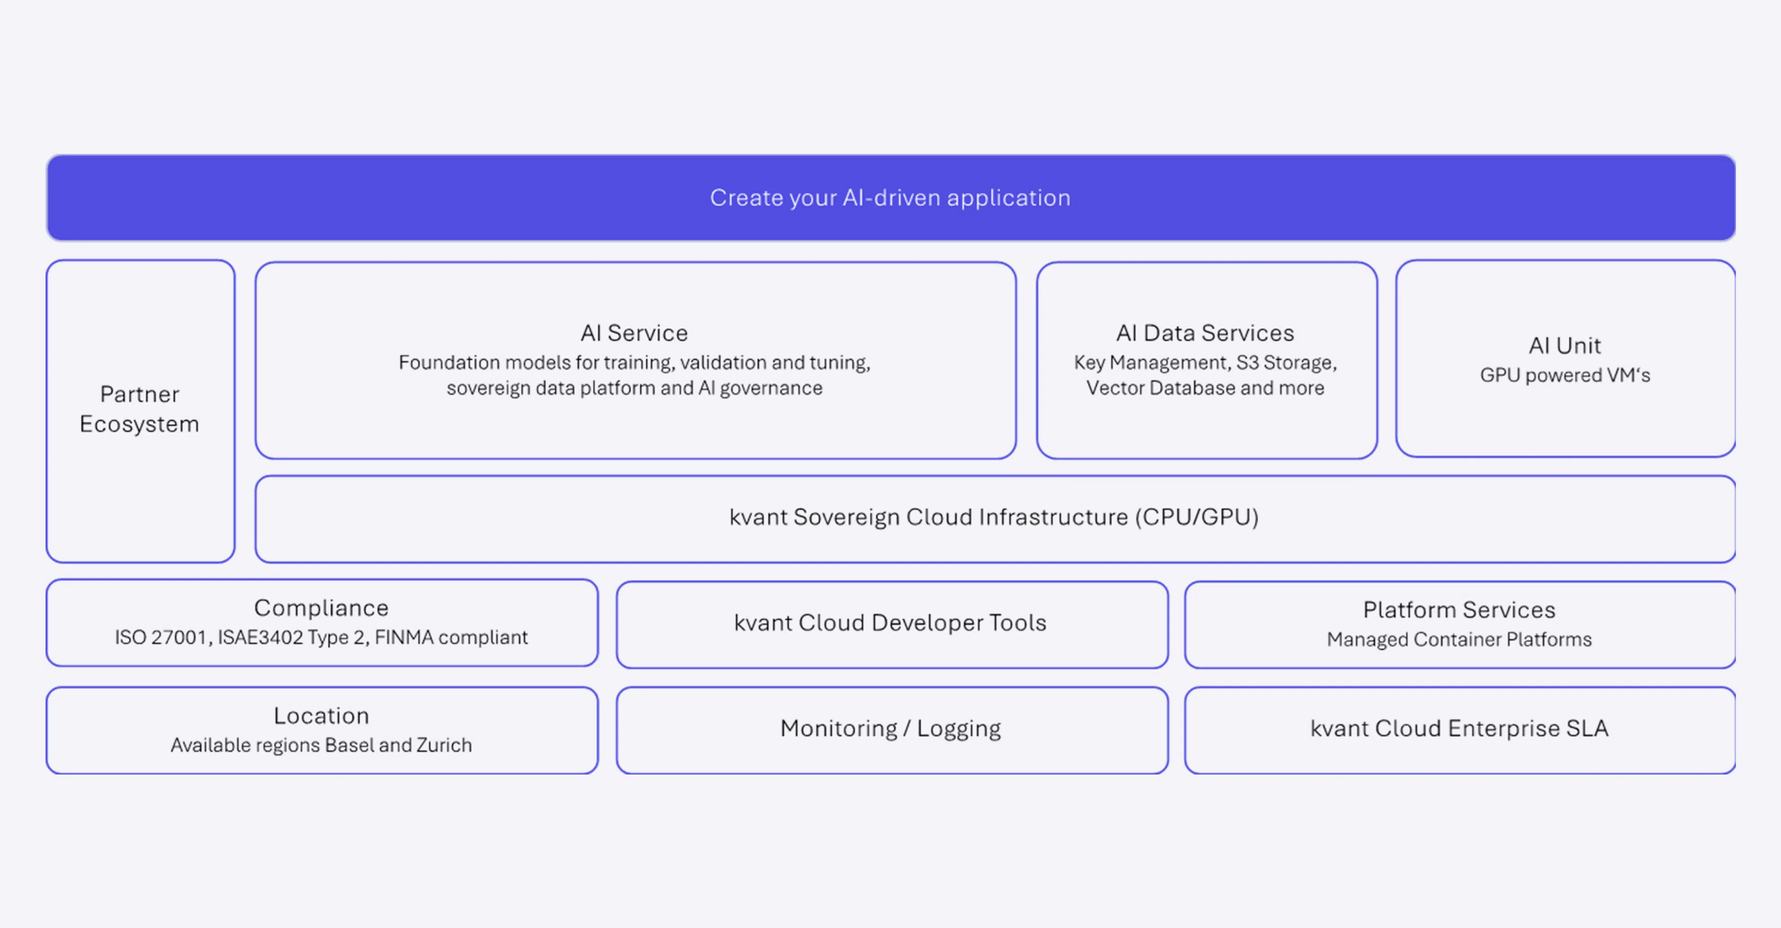Screen dimensions: 1781x928
Task: Open the Monitoring / Logging box
Action: (892, 730)
